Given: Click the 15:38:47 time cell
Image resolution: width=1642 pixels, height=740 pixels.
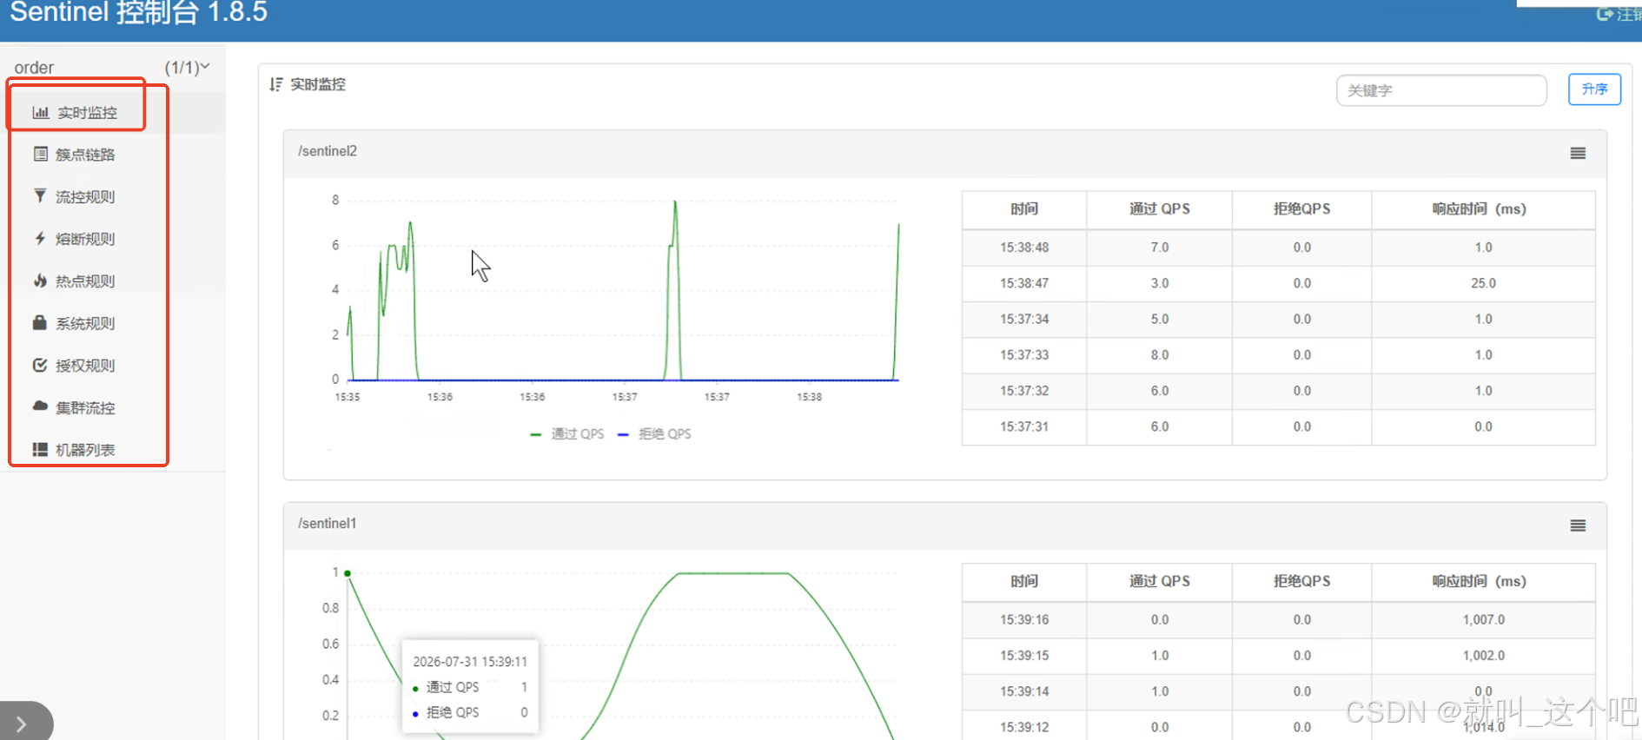Looking at the screenshot, I should point(1024,283).
